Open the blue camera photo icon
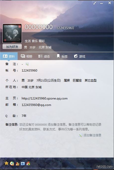The image size is (114, 170). (23, 164)
